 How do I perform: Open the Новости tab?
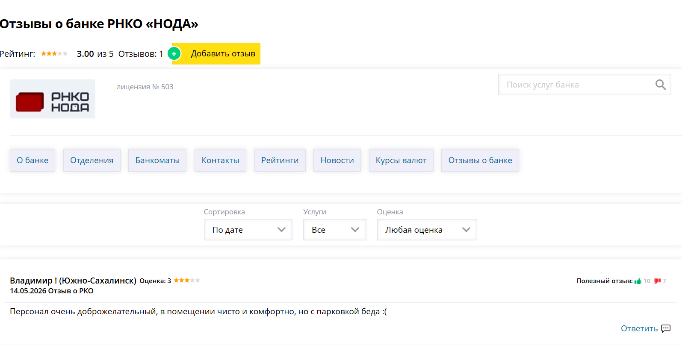click(337, 160)
